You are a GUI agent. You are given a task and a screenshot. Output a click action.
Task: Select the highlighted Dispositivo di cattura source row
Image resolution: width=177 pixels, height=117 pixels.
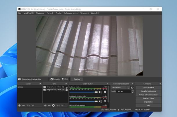click(x=55, y=90)
